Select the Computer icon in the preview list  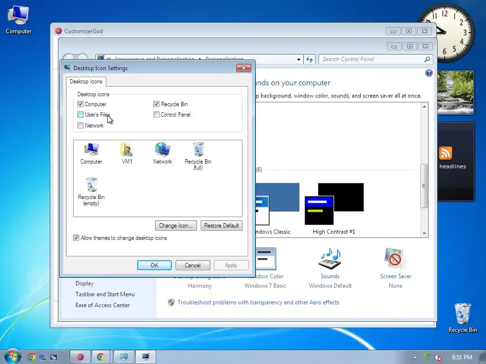(x=91, y=154)
